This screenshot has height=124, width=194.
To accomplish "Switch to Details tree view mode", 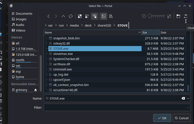I will (95, 16).
